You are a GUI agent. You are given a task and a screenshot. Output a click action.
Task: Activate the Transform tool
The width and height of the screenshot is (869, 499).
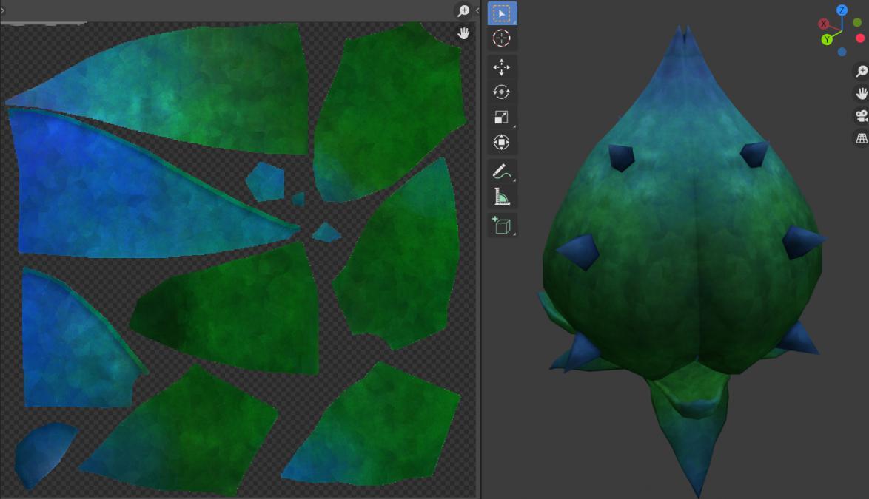tap(502, 143)
